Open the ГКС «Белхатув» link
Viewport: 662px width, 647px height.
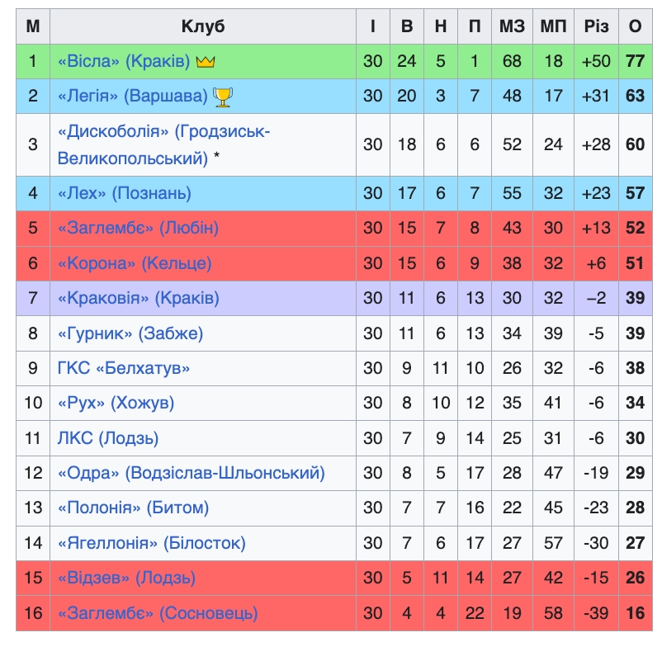pyautogui.click(x=123, y=368)
